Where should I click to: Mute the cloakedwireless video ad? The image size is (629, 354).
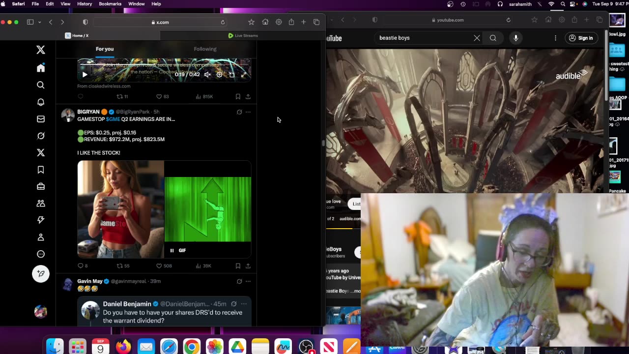(207, 75)
